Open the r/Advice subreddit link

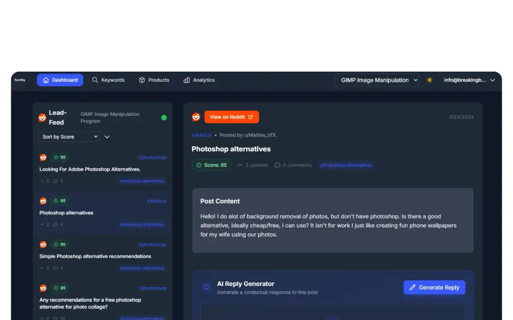(201, 135)
